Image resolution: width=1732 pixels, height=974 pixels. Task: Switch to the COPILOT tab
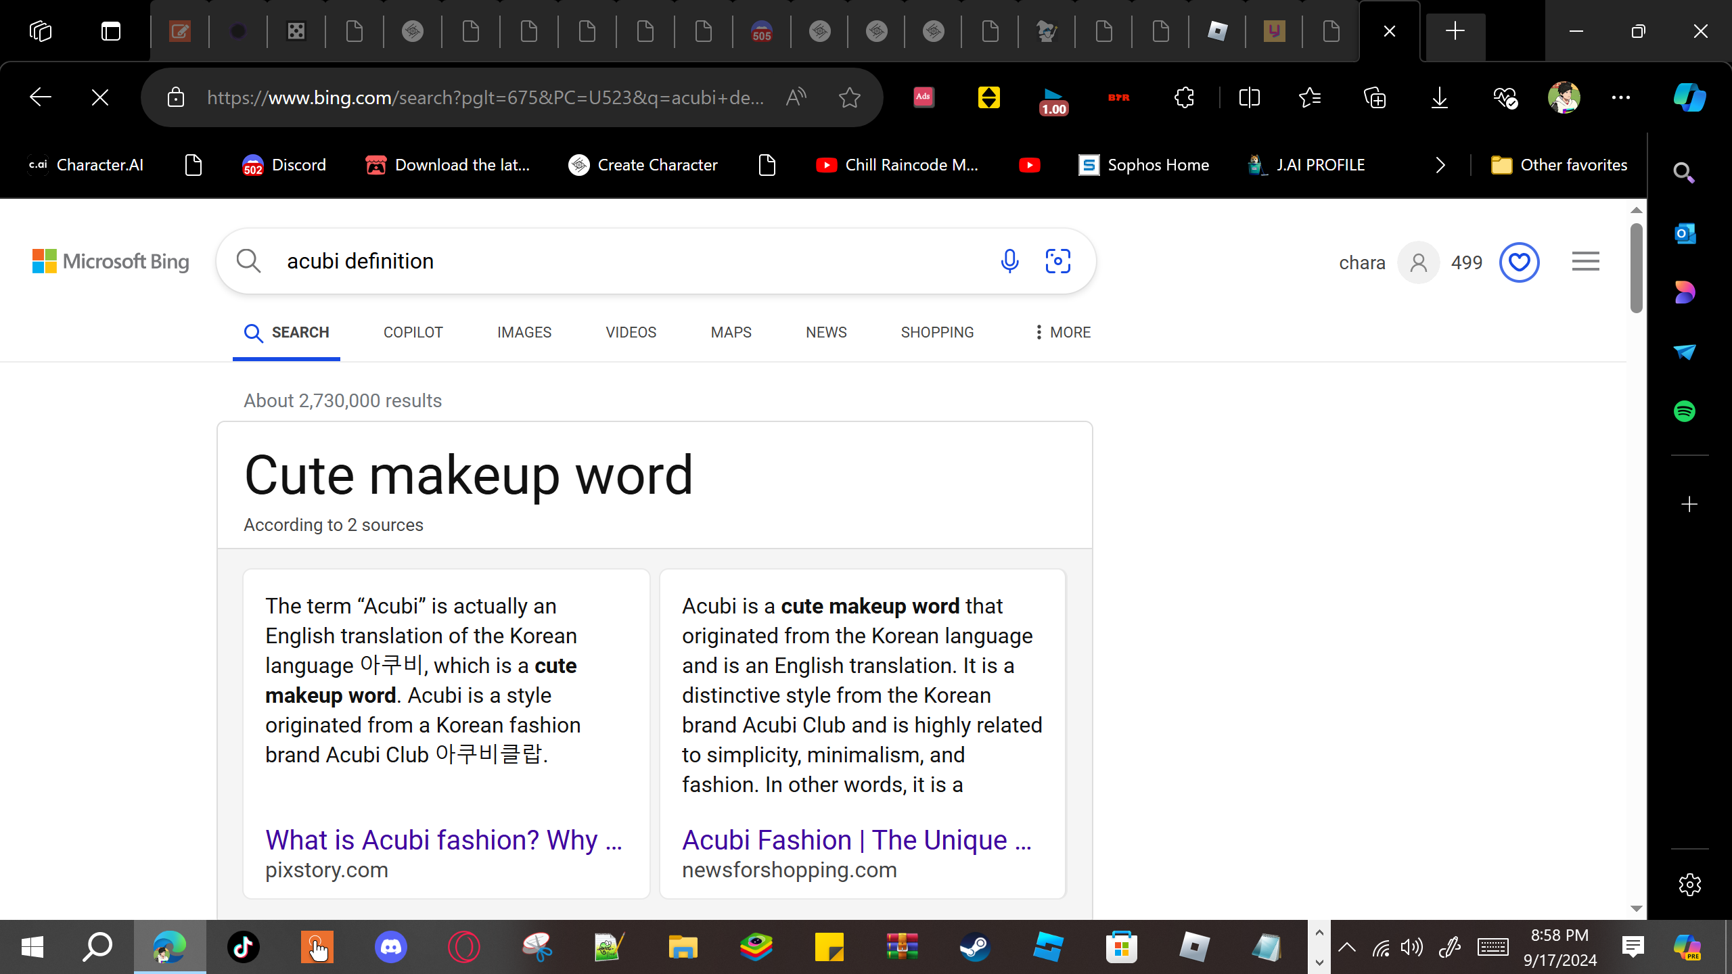point(413,332)
